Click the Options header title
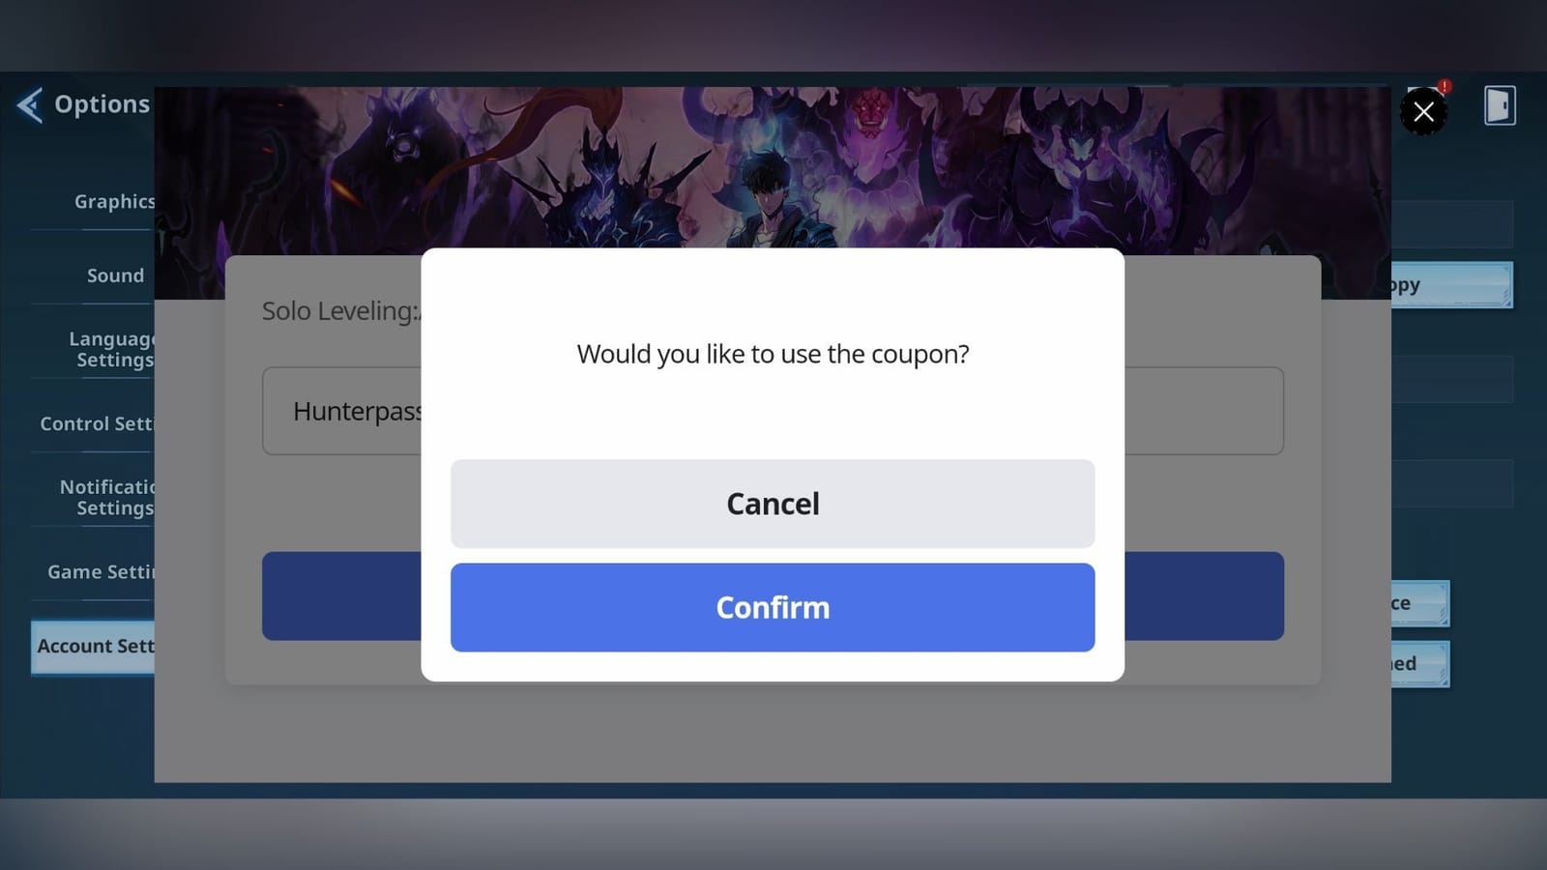 pos(102,104)
